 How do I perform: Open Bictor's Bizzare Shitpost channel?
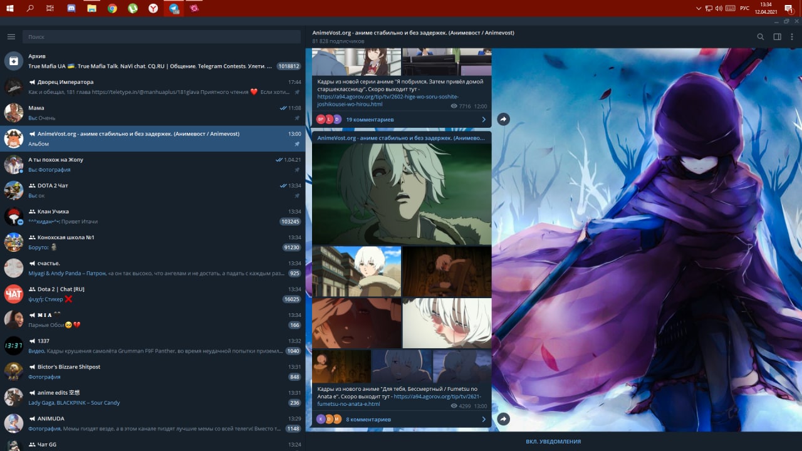coord(152,371)
